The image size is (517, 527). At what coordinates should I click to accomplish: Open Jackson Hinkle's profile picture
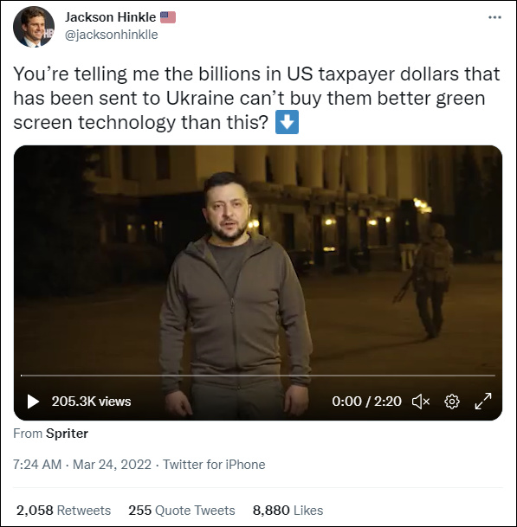(34, 26)
